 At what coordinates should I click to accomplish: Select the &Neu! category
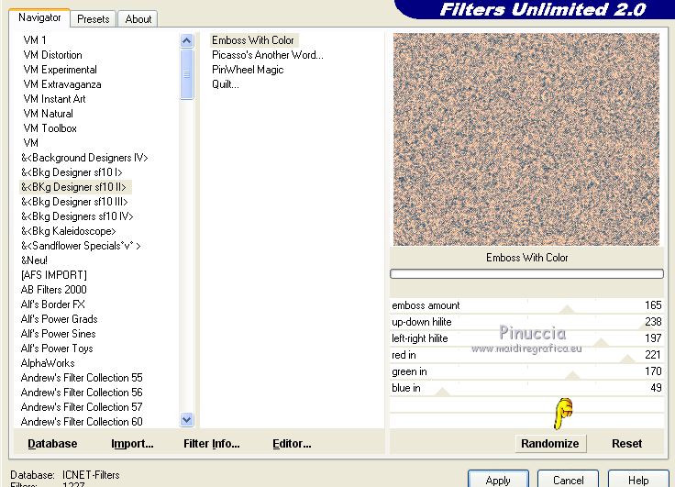(34, 260)
